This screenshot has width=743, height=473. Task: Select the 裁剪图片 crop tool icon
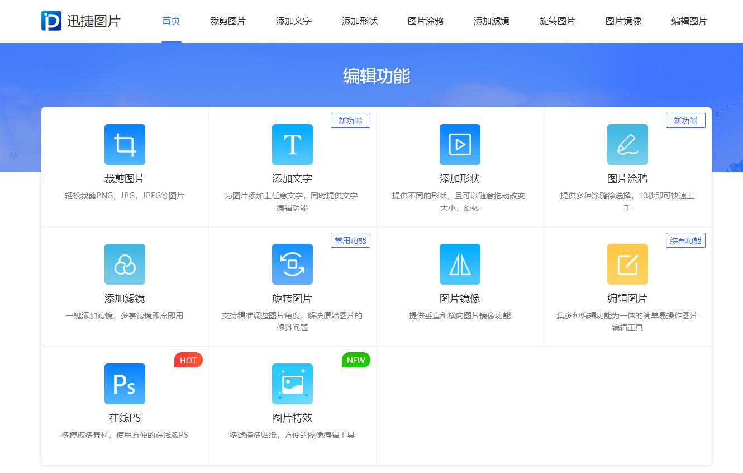point(125,144)
